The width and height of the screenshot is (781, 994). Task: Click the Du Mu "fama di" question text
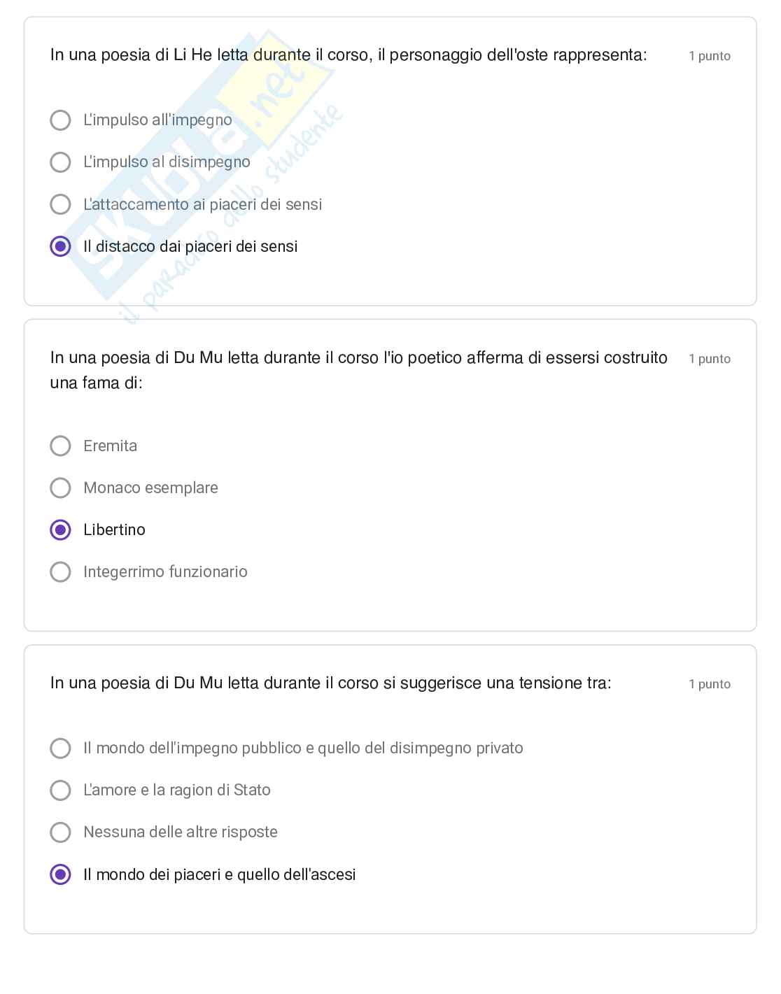(x=358, y=369)
